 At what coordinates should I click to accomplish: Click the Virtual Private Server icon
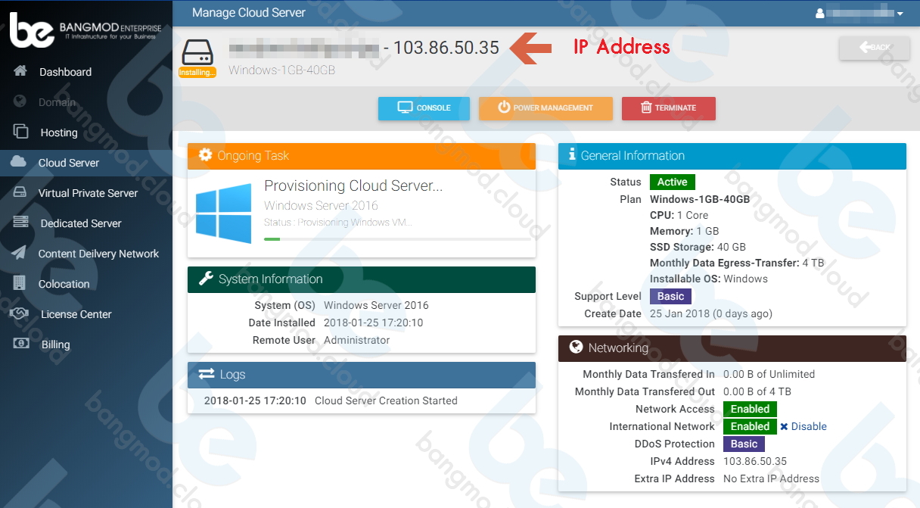(x=20, y=192)
